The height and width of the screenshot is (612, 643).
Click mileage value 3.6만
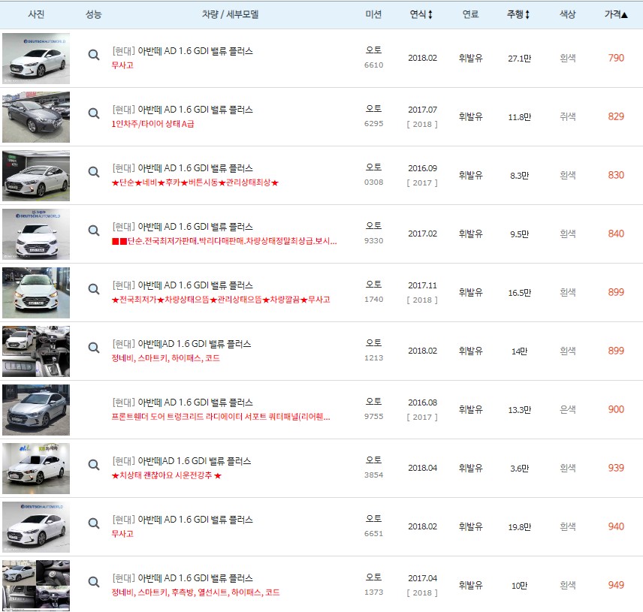click(x=520, y=468)
